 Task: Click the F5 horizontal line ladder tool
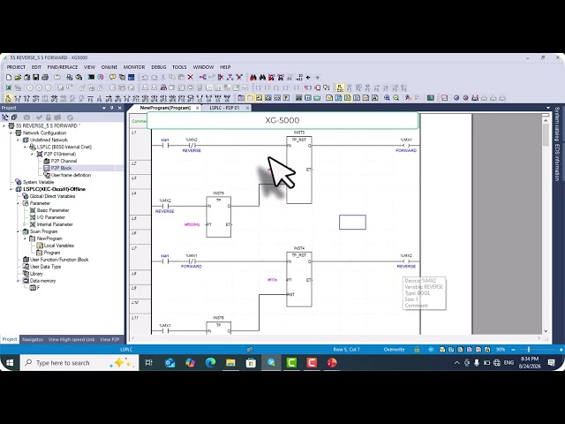(x=90, y=98)
